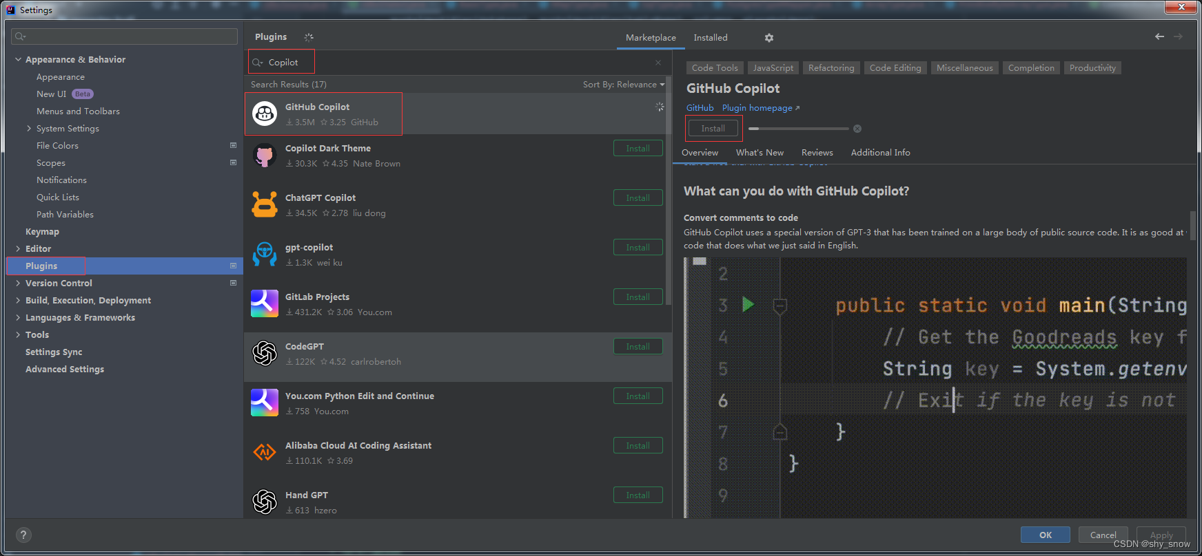Click the Copilot Dark Theme plugin icon
Viewport: 1202px width, 556px height.
tap(265, 155)
